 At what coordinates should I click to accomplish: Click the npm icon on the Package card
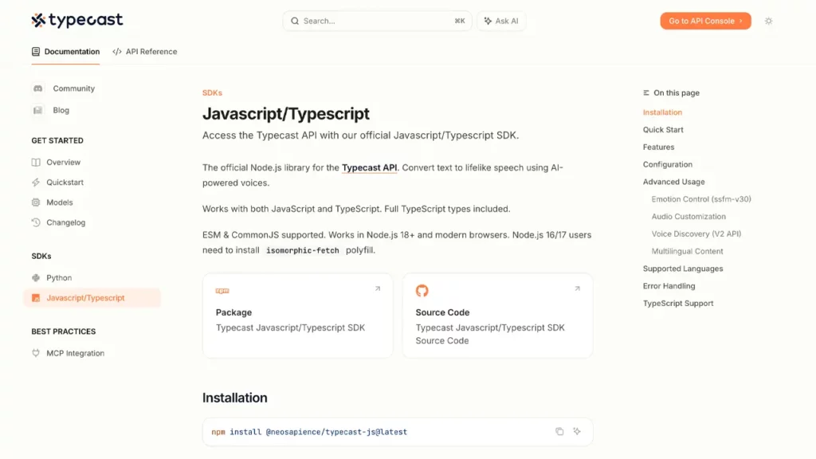point(222,289)
